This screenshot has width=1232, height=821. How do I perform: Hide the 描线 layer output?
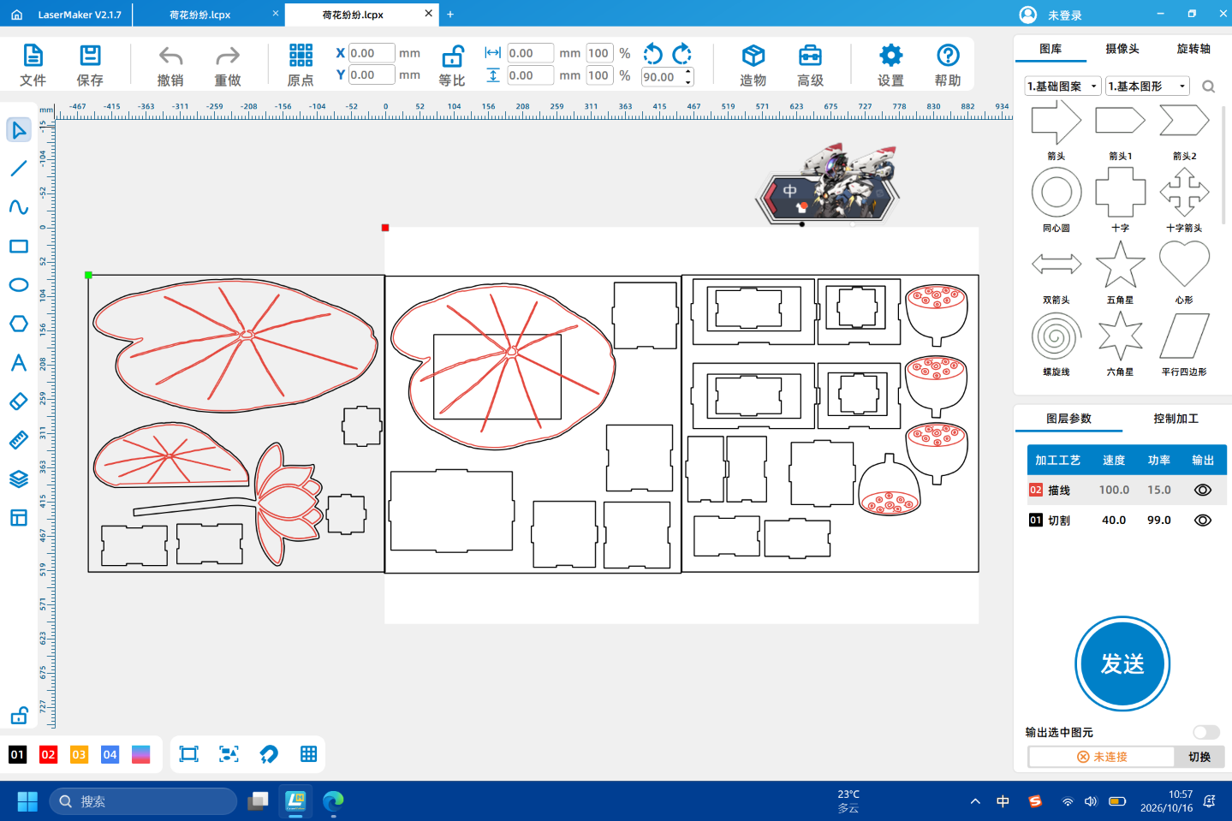point(1203,490)
